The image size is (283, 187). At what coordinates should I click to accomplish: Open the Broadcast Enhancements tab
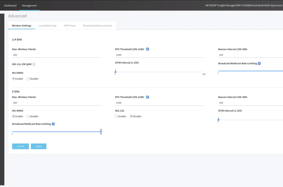[x=98, y=26]
